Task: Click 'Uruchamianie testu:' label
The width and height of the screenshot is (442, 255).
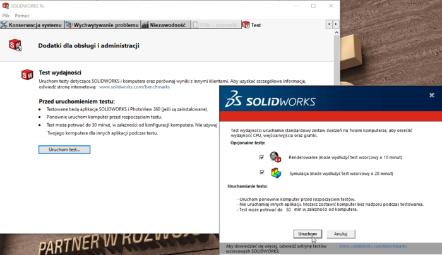Action: [x=248, y=186]
